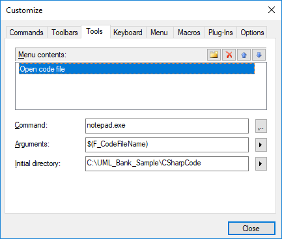Go to the Menu tab
282x239 pixels.
coord(159,33)
